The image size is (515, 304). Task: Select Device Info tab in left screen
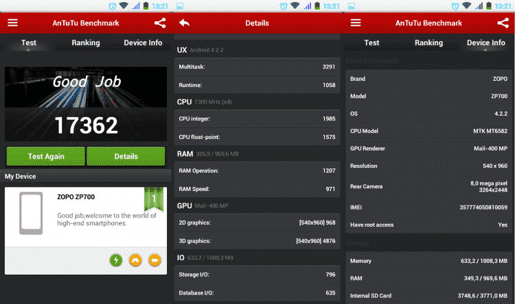[143, 43]
